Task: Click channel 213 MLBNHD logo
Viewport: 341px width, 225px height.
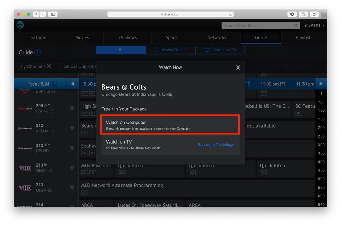Action: click(25, 168)
